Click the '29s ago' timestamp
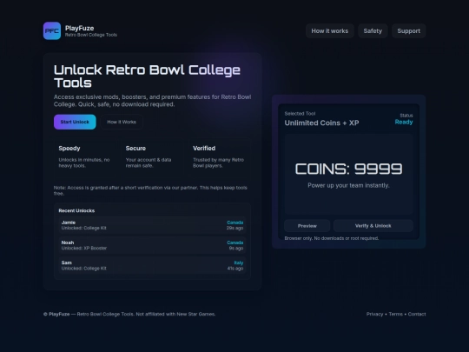 point(234,228)
